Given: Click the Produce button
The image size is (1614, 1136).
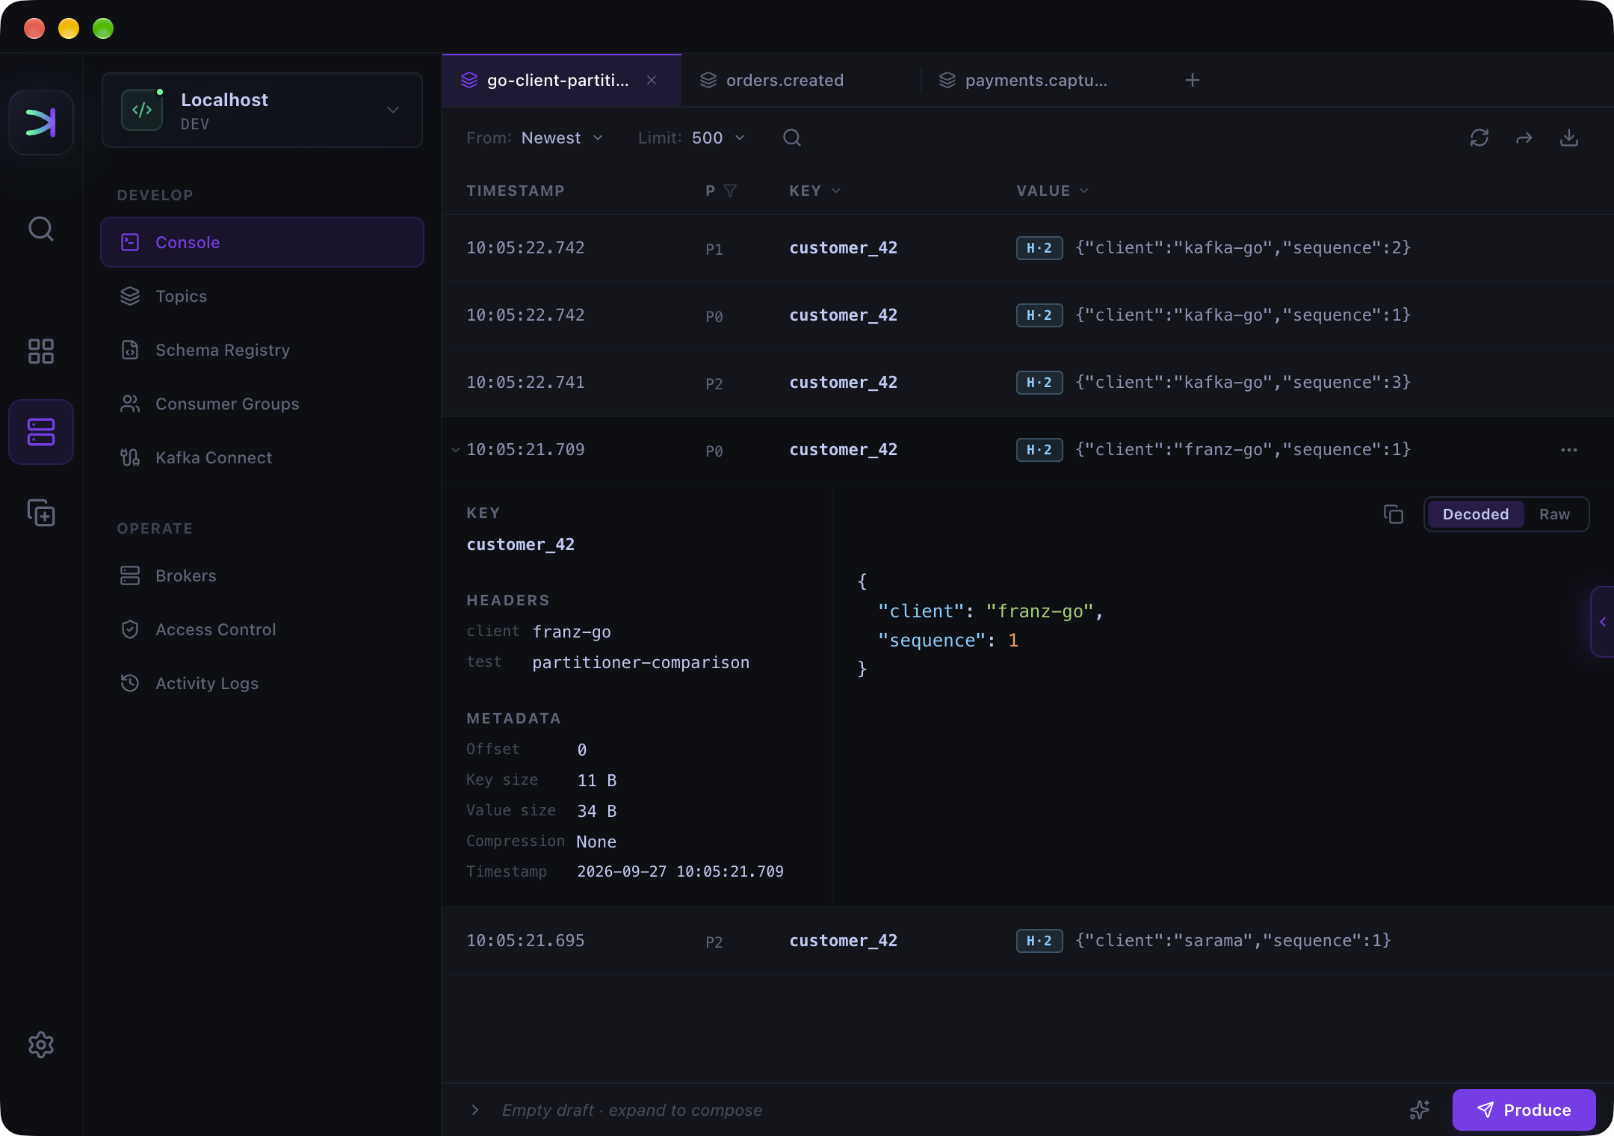Looking at the screenshot, I should [1524, 1110].
